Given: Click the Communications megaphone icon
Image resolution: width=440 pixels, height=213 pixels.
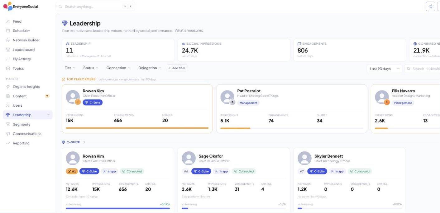Looking at the screenshot, I should [x=8, y=134].
